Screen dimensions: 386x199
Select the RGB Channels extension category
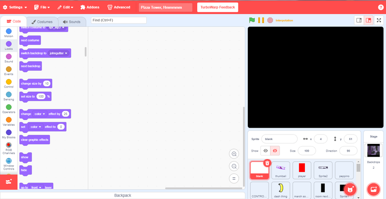click(9, 149)
